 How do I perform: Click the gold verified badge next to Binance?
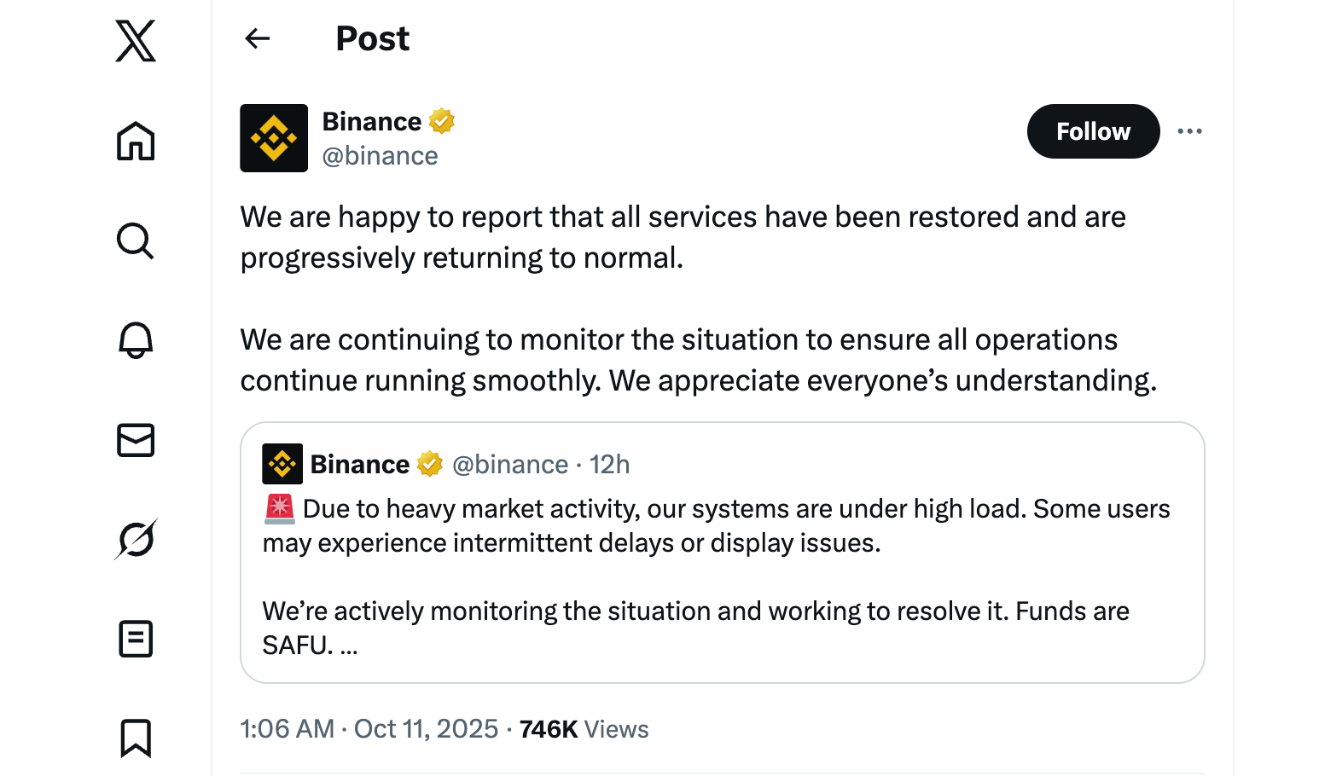(x=442, y=121)
